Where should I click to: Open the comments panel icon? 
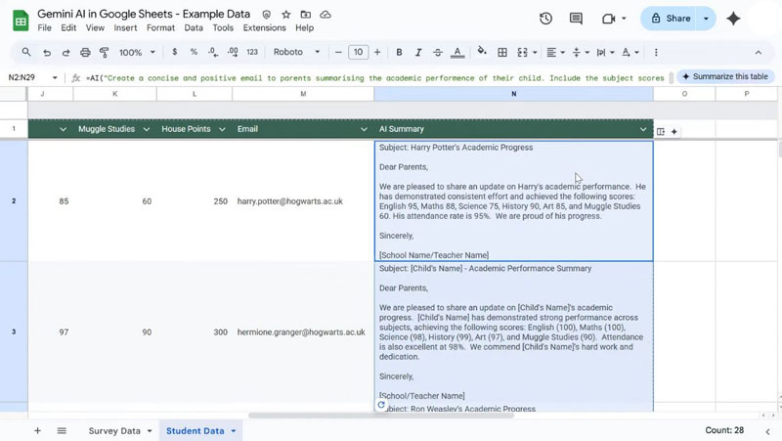tap(576, 19)
